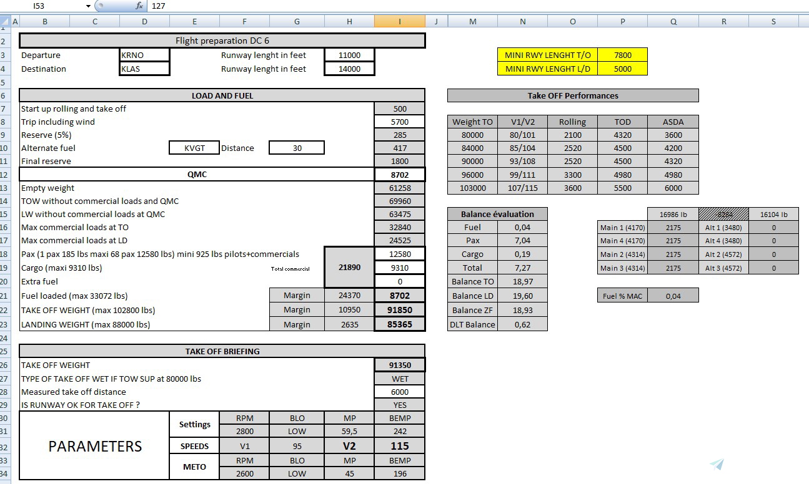Click the QMC total cell showing 8702

tap(399, 175)
